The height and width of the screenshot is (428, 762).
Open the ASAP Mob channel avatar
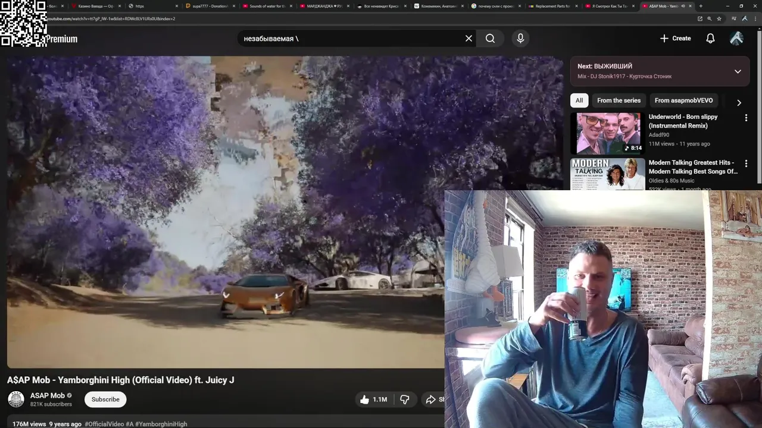16,399
